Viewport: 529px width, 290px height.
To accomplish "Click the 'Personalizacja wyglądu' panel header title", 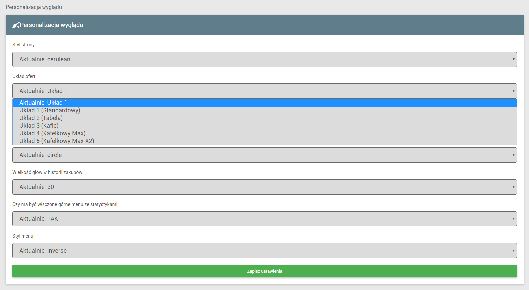I will pos(51,25).
